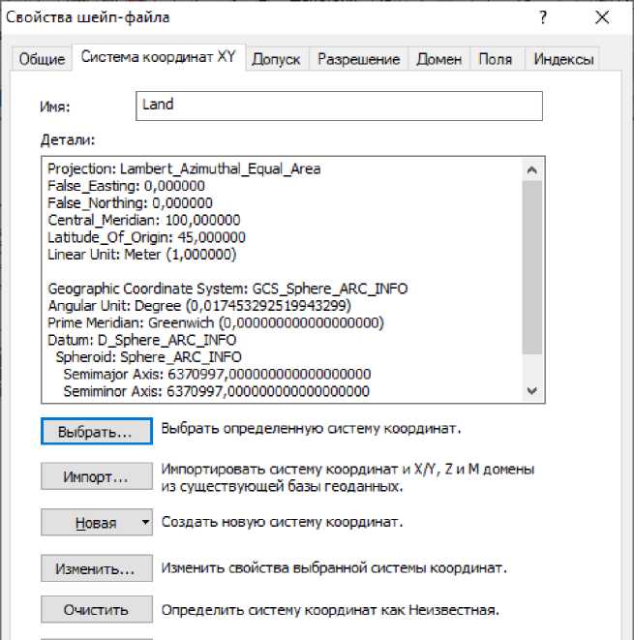Click the Spheroid: Sphere_ARC_INFO line
The width and height of the screenshot is (634, 640).
(x=148, y=357)
